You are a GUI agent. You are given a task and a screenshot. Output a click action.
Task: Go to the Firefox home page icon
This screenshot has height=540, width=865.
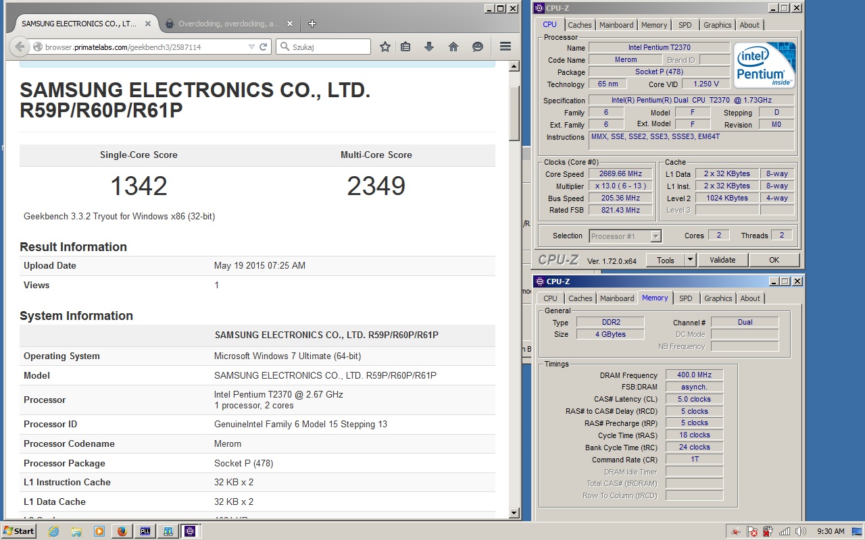[453, 47]
